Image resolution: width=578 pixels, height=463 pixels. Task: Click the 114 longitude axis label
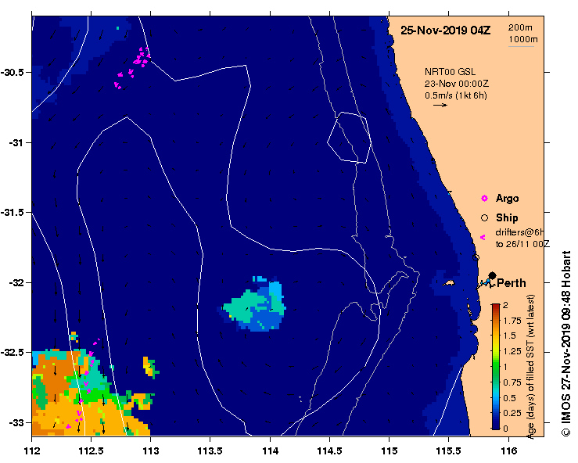pos(270,450)
